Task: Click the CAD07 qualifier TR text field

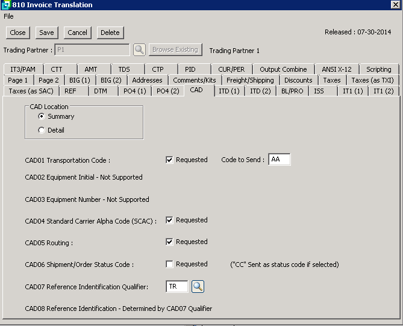Action: [x=177, y=287]
